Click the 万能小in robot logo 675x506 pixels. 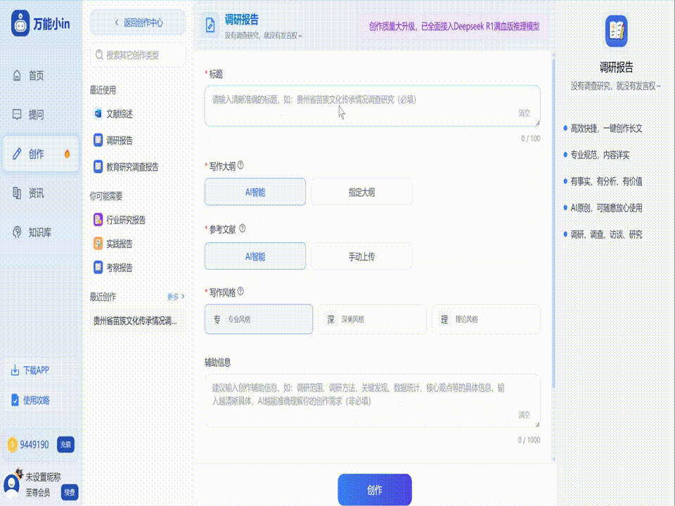(x=20, y=23)
